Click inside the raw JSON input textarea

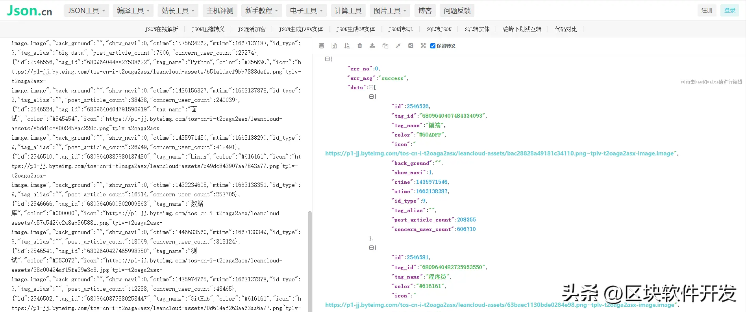pos(156,175)
